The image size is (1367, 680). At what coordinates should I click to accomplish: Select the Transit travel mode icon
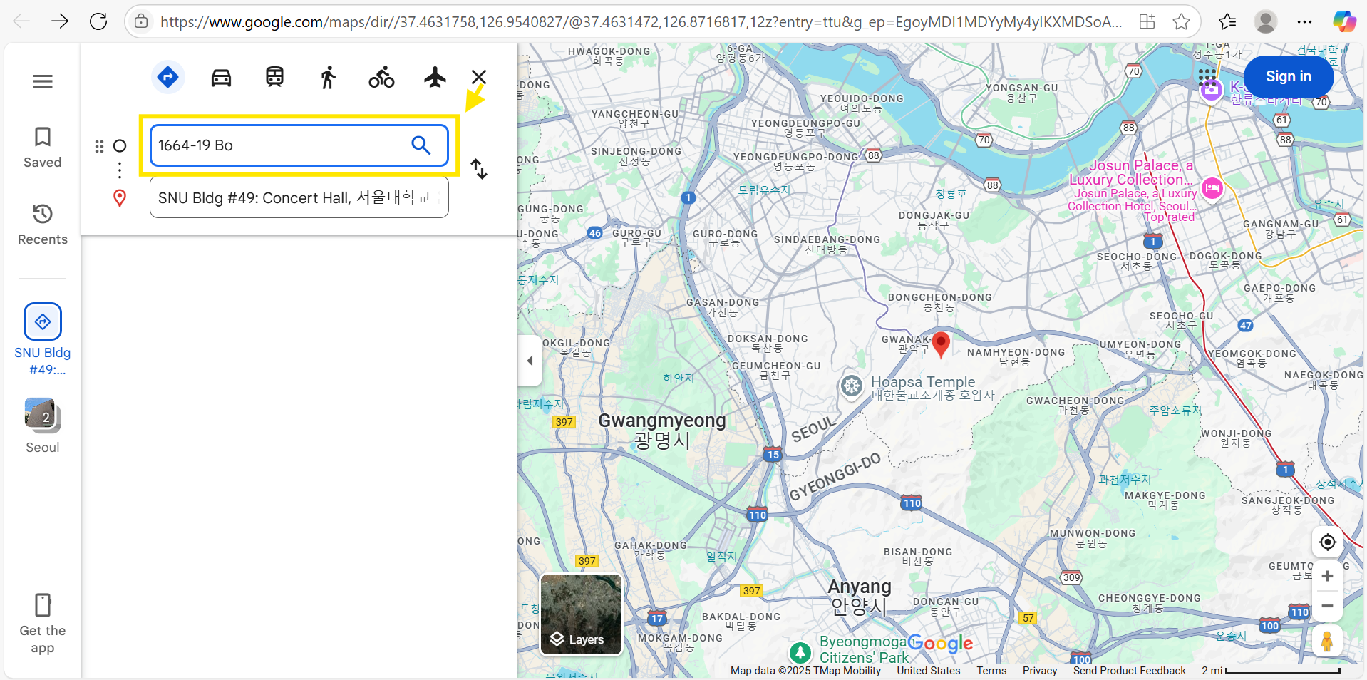coord(274,77)
